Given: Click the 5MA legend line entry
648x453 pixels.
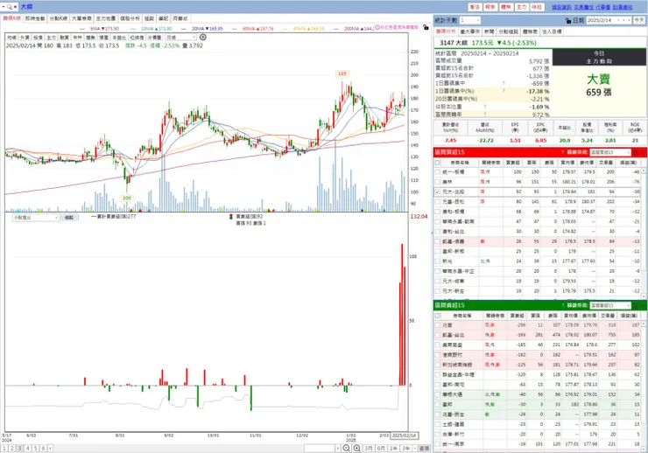Looking at the screenshot, I should (99, 29).
